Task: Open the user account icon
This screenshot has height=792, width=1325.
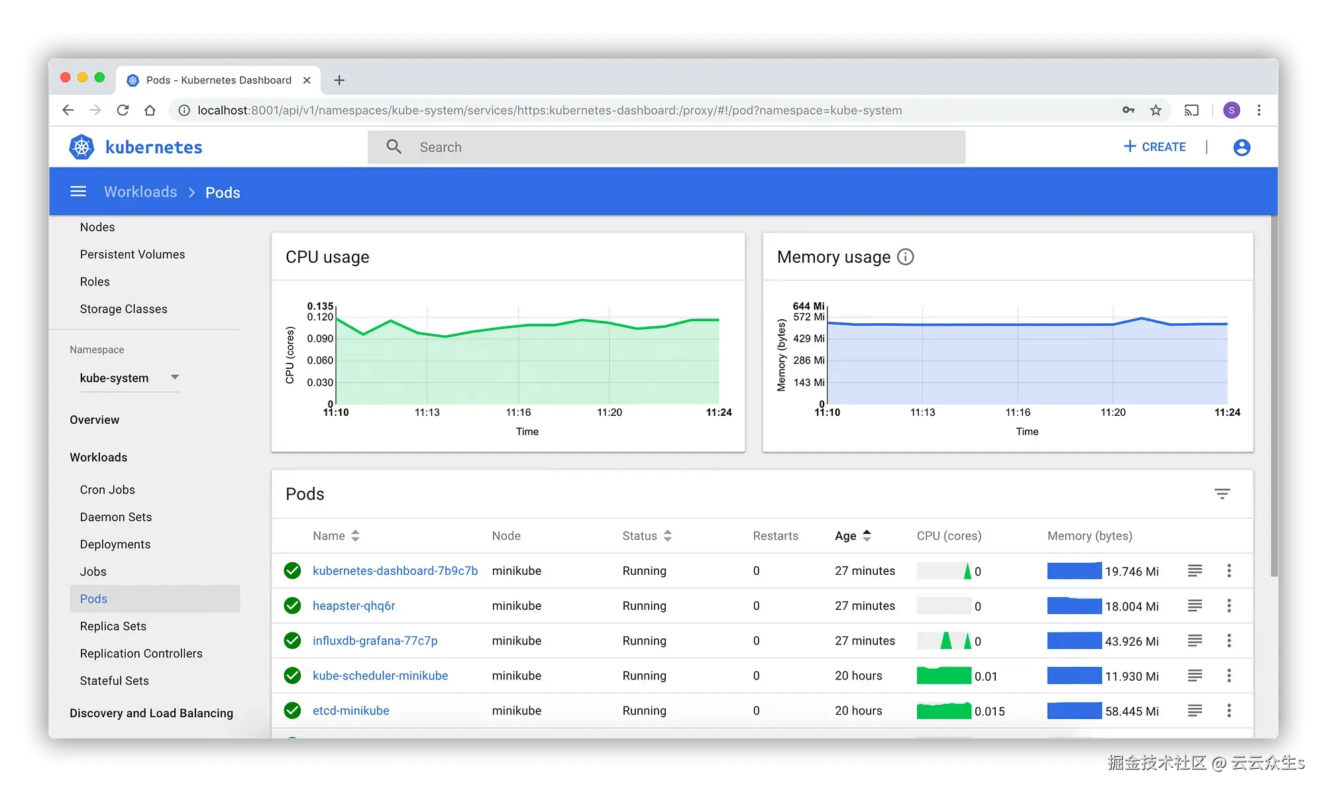Action: [1242, 147]
